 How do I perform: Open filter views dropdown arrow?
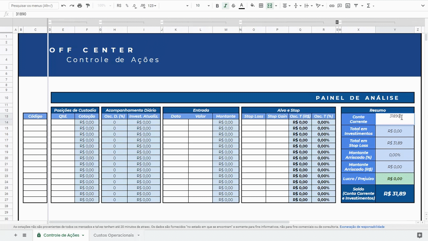362,6
